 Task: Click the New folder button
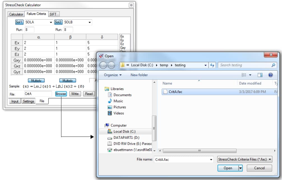[139, 75]
